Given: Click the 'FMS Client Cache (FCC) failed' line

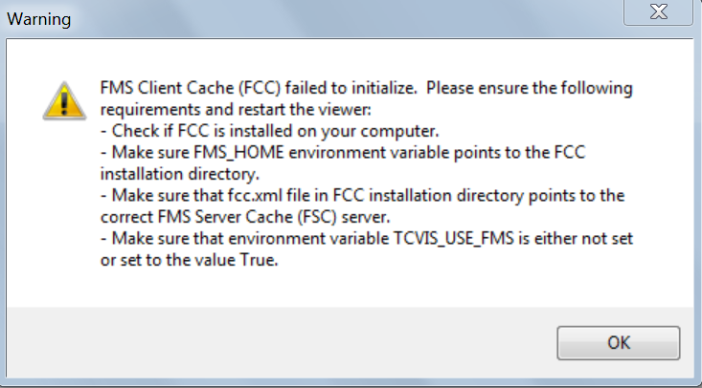Looking at the screenshot, I should (x=366, y=88).
